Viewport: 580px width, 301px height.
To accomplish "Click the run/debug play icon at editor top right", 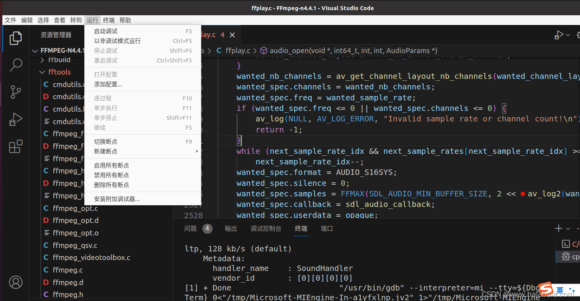I will [559, 35].
